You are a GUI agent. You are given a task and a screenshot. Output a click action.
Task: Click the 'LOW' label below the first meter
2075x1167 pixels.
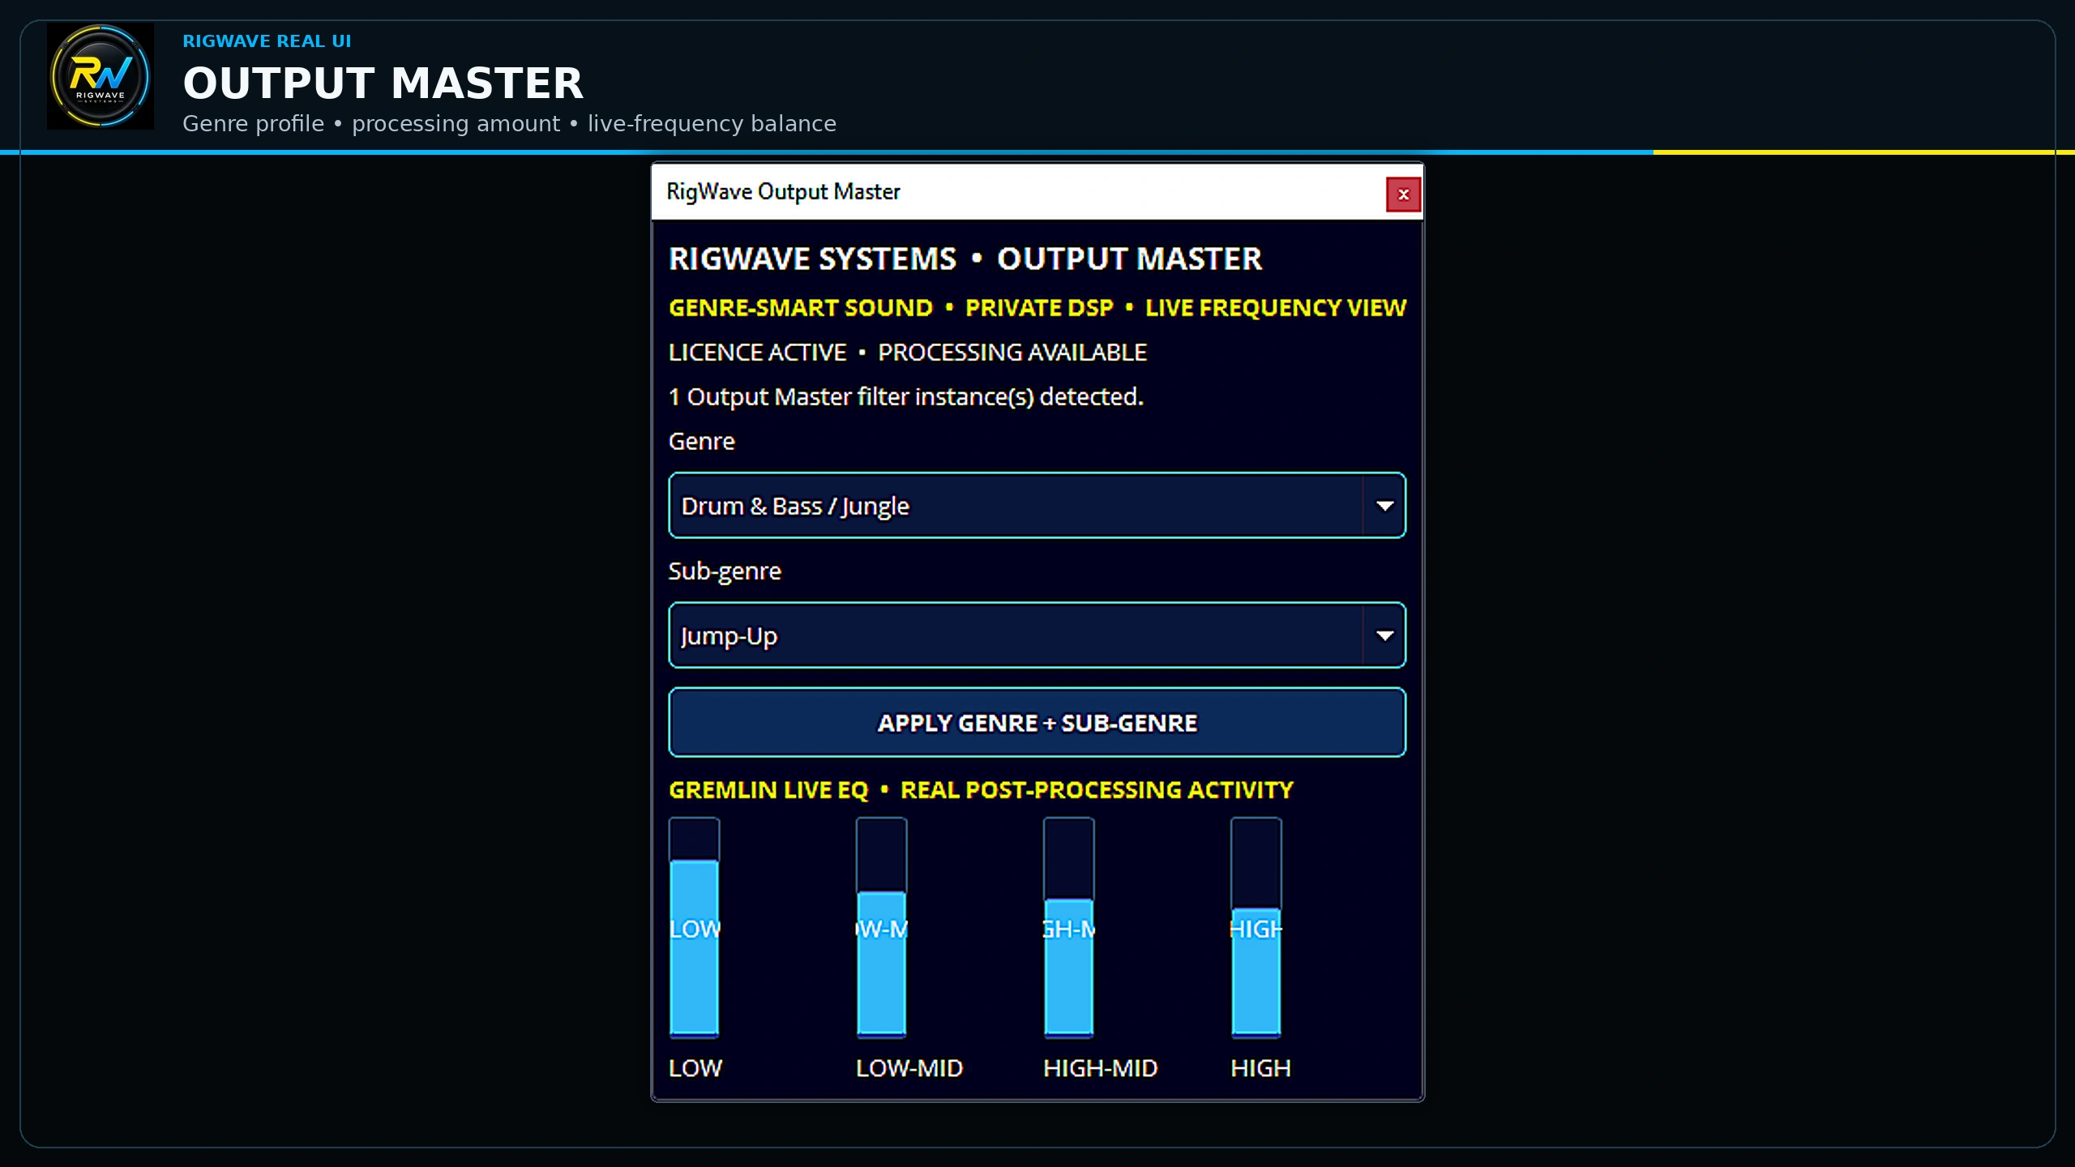point(695,1068)
